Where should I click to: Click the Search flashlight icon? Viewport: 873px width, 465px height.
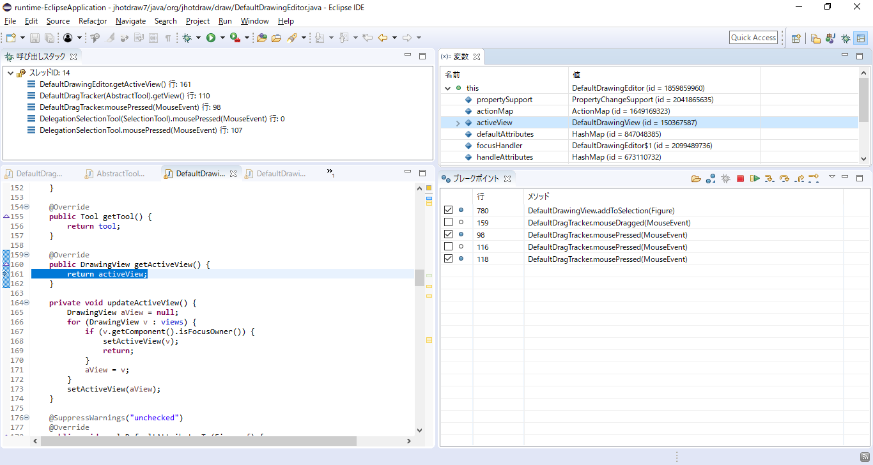click(292, 38)
